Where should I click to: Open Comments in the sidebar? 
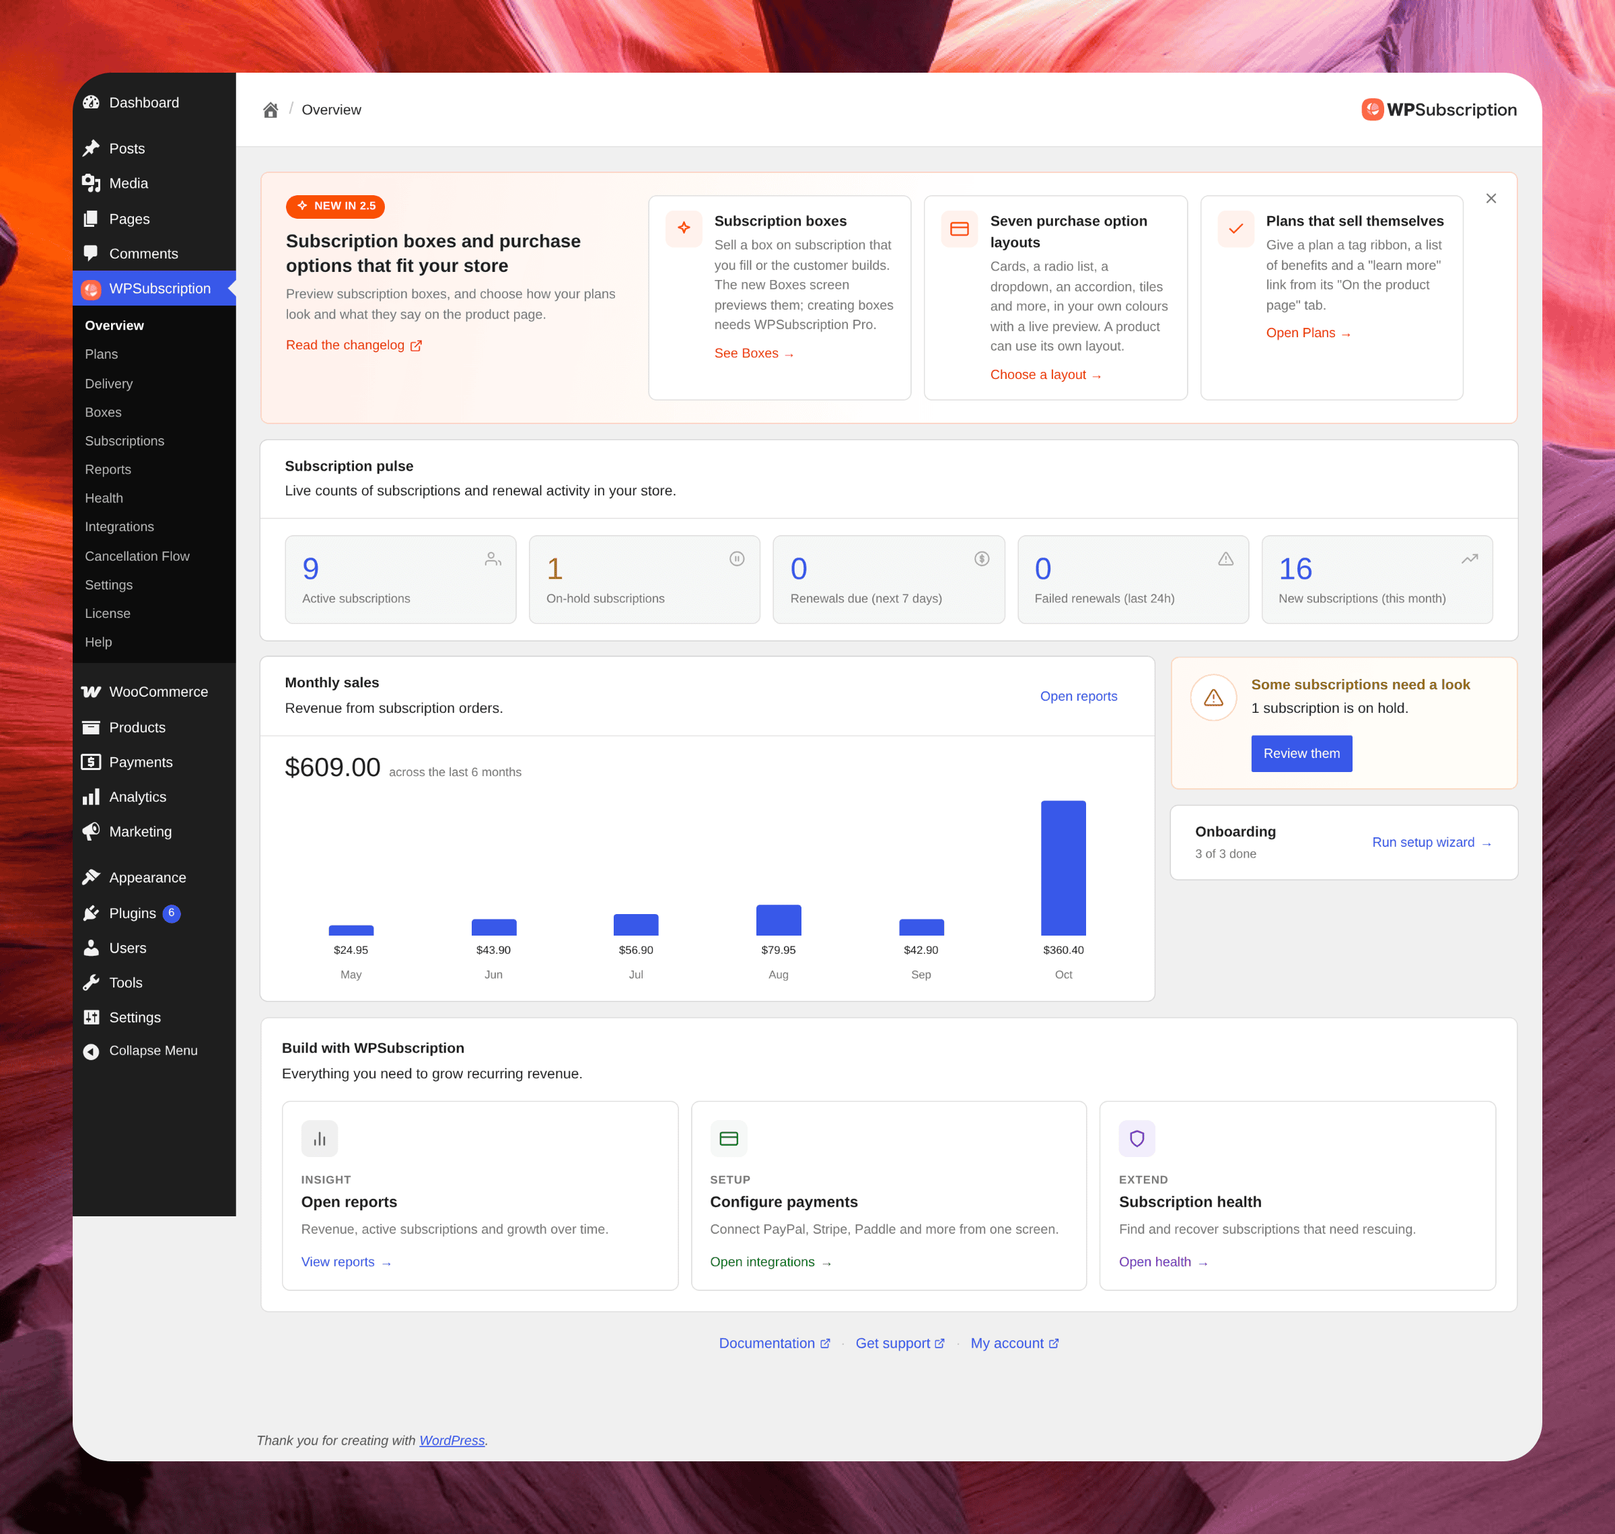(x=155, y=254)
